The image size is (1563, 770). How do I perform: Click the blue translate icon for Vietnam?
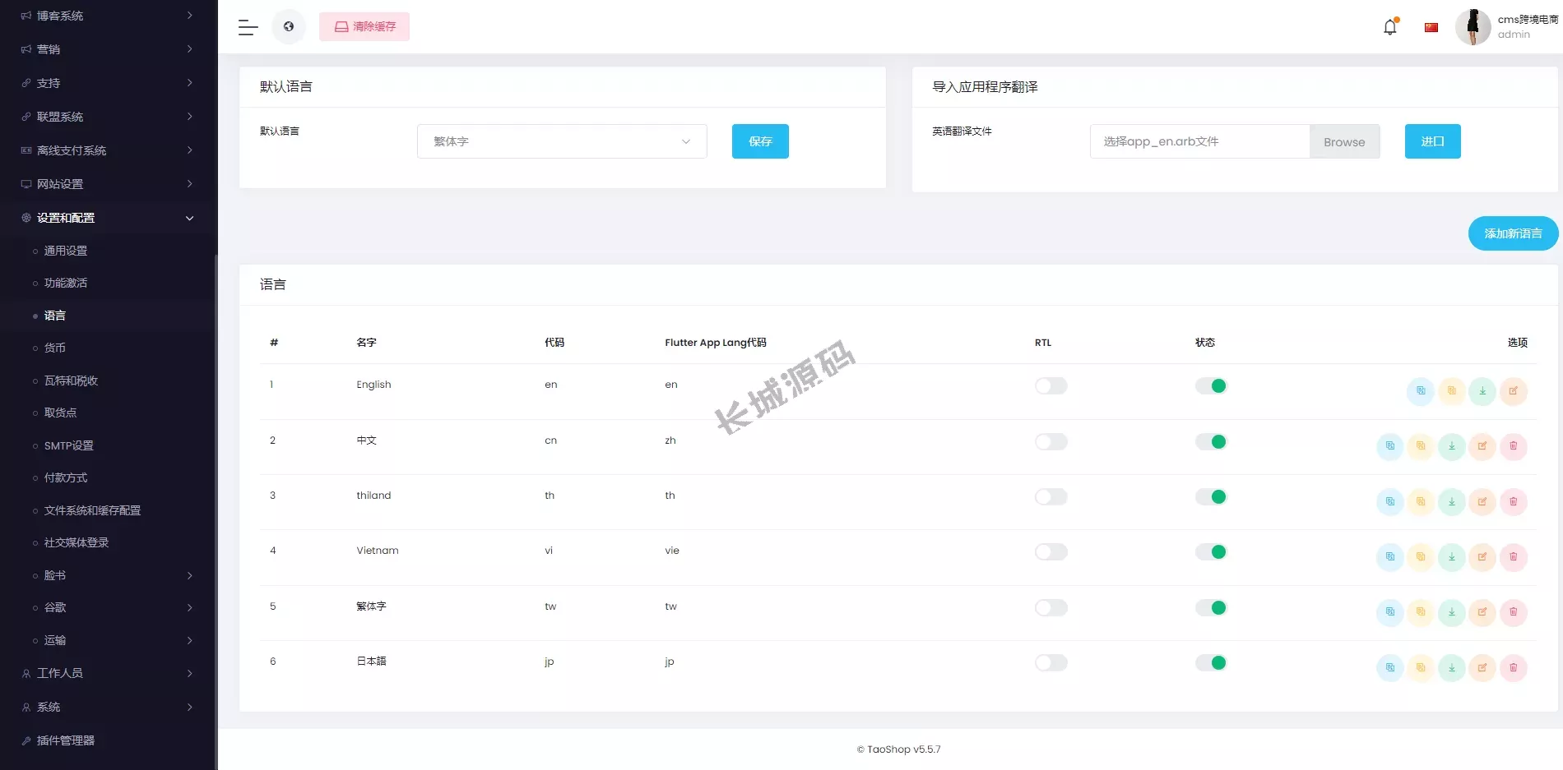(1390, 557)
